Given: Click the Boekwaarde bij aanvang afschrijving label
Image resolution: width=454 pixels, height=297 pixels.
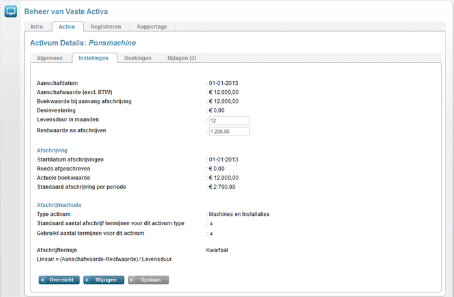Looking at the screenshot, I should tap(84, 102).
